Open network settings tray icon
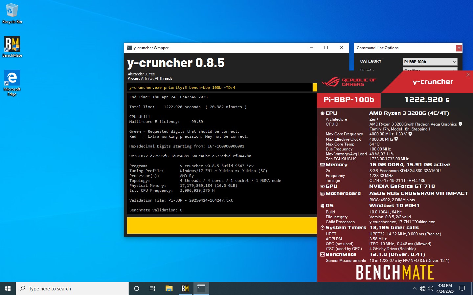 pyautogui.click(x=423, y=288)
